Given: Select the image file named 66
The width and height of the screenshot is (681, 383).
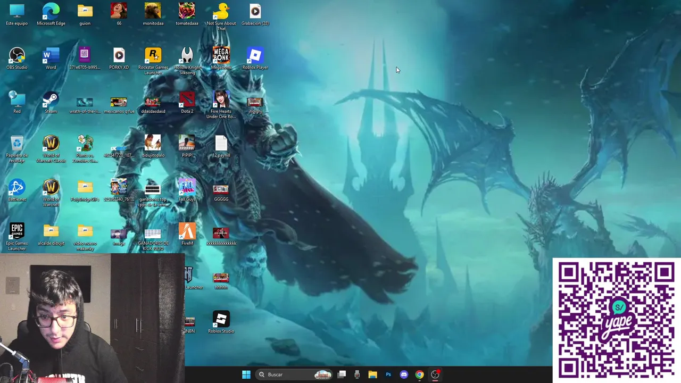Looking at the screenshot, I should point(119,14).
